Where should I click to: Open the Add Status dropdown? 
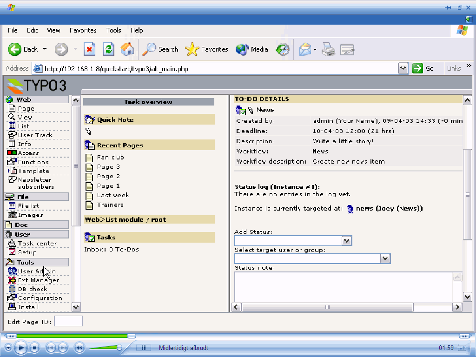point(346,241)
